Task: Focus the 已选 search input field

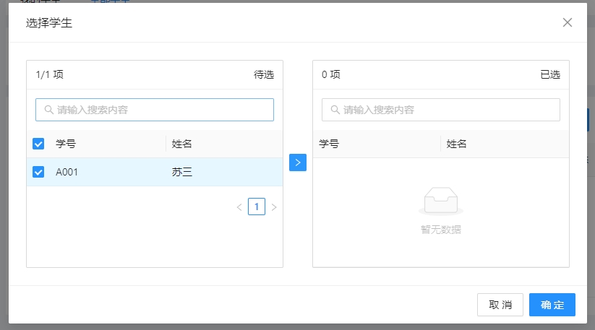Action: [448, 110]
